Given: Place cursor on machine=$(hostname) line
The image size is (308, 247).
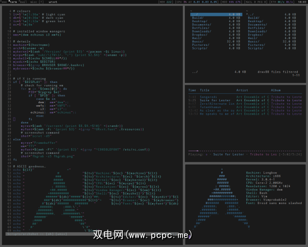Looking at the screenshot, I should click(x=32, y=45).
